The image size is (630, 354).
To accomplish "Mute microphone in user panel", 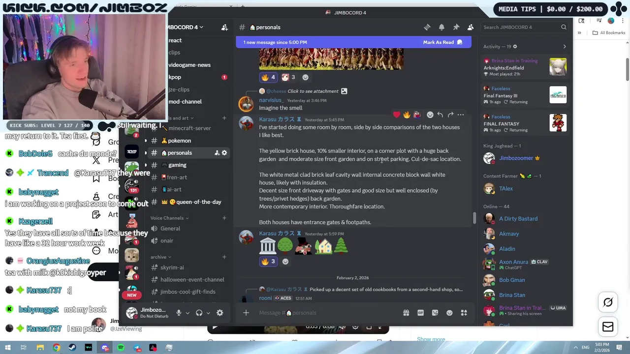I will coord(179,313).
